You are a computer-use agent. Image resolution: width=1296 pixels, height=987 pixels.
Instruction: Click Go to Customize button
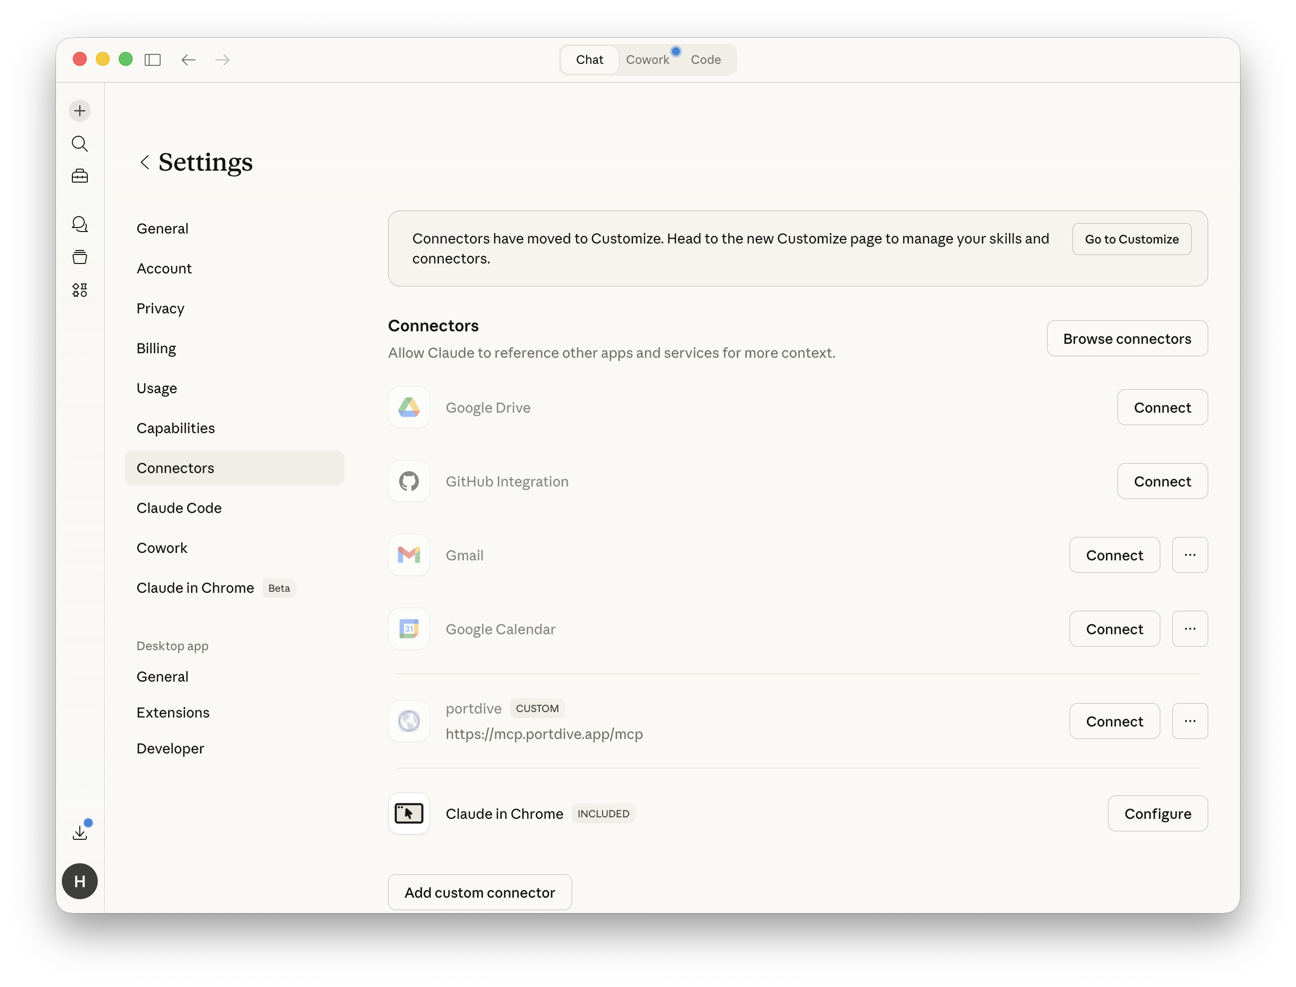1131,239
